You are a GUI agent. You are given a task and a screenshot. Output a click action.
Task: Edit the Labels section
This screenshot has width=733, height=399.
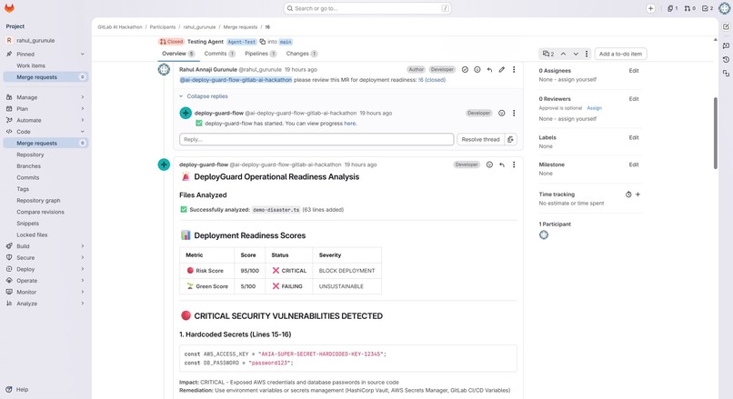click(x=634, y=137)
